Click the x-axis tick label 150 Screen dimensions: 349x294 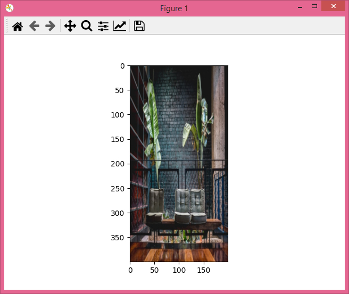point(203,270)
